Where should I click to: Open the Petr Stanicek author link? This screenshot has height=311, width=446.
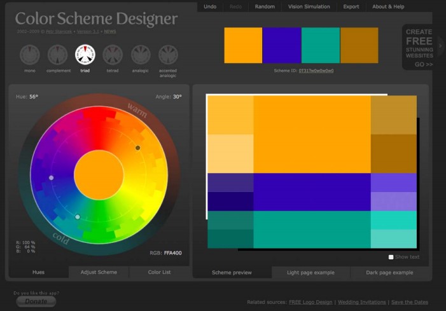59,32
